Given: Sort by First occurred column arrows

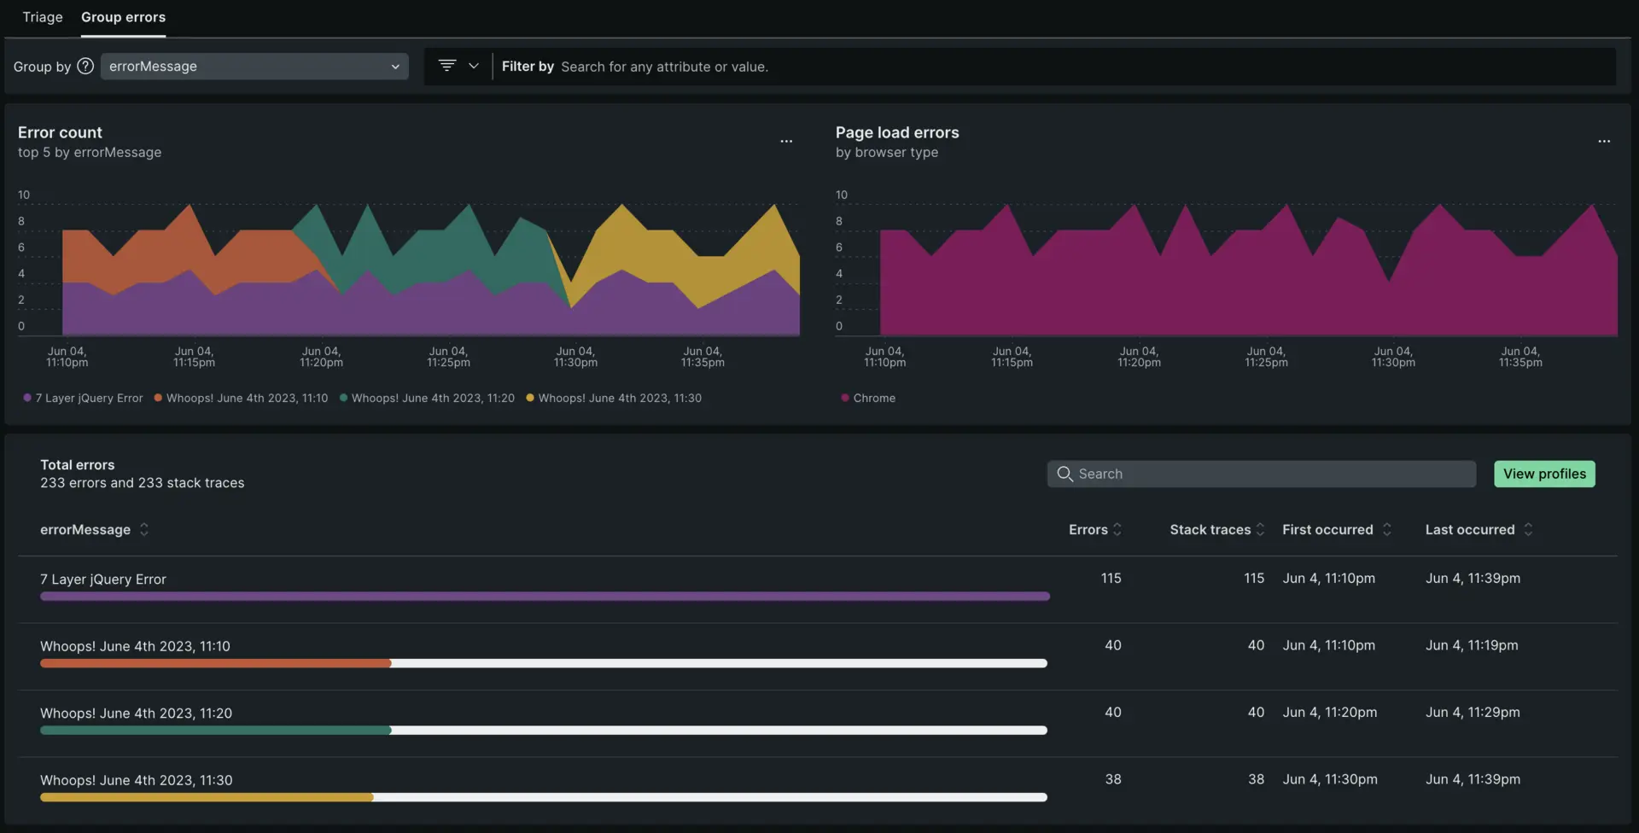Looking at the screenshot, I should pos(1387,530).
